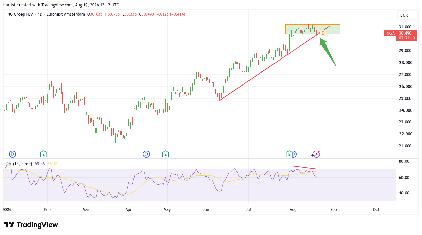The width and height of the screenshot is (422, 235).
Task: Click the blue dividend D marker in early January
Action: click(x=13, y=154)
